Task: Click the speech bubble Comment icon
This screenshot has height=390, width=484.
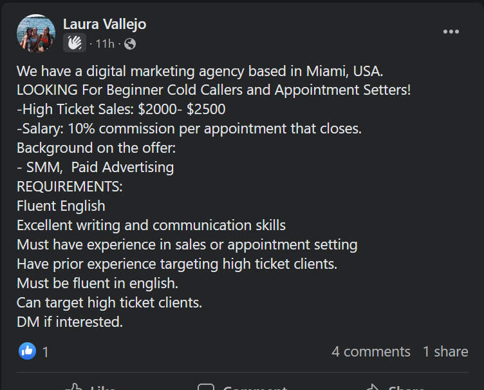Action: tap(206, 387)
